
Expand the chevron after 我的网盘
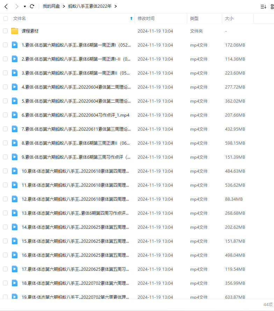coord(64,6)
